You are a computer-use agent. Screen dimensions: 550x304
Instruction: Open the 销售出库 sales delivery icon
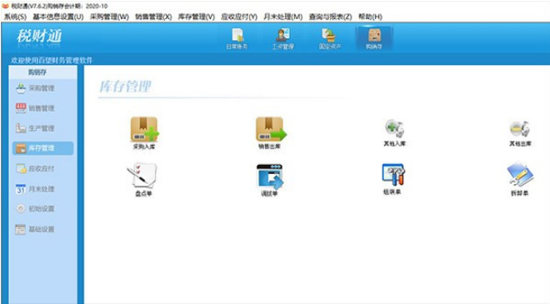click(270, 133)
